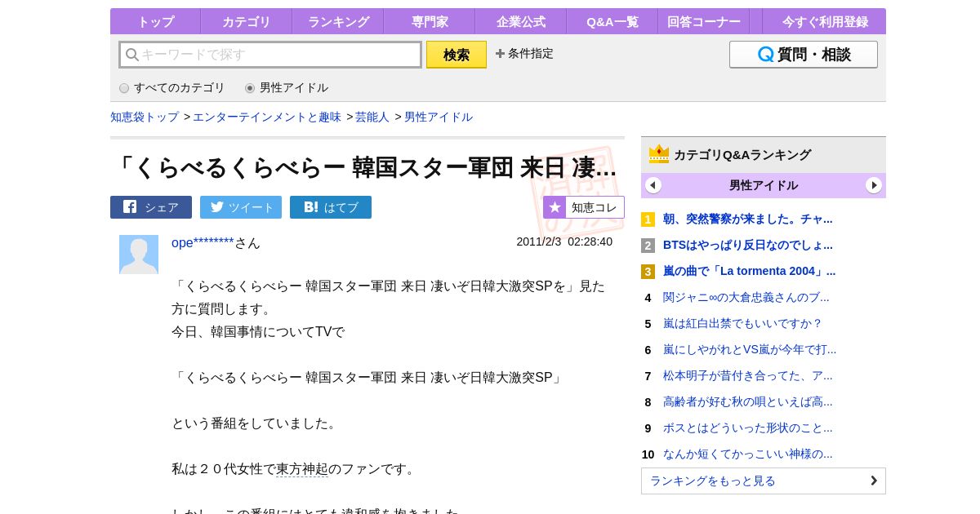Open ranking item 松本明子が昔付き合ってた
Viewport: 980px width, 514px height.
pos(748,375)
